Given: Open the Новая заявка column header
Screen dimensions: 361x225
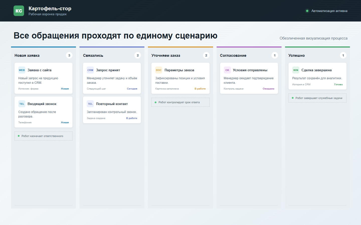Looking at the screenshot, I should (27, 55).
